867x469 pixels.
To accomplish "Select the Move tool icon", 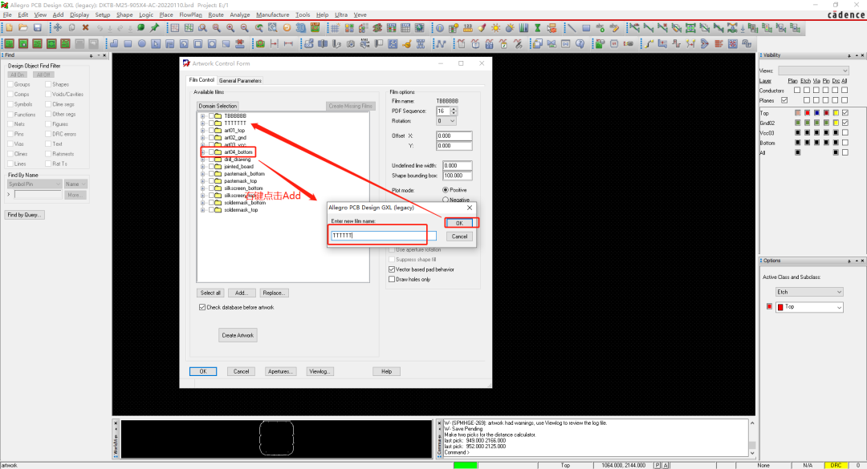I will point(58,27).
